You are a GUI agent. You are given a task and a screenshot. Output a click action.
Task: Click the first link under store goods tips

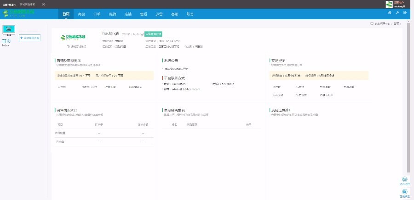click(x=61, y=87)
